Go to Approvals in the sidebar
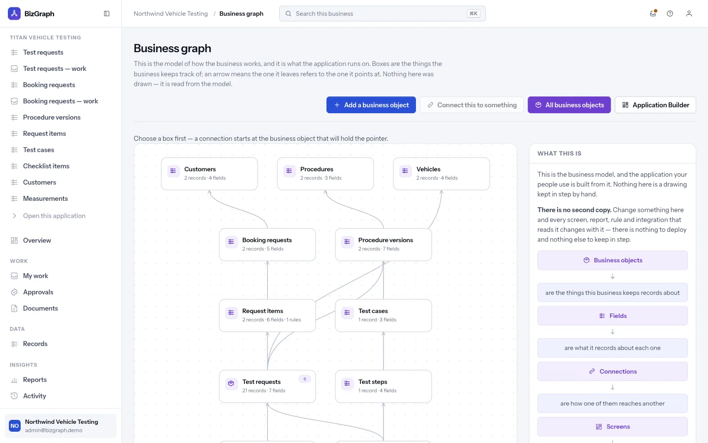The height and width of the screenshot is (443, 708). (x=61, y=292)
